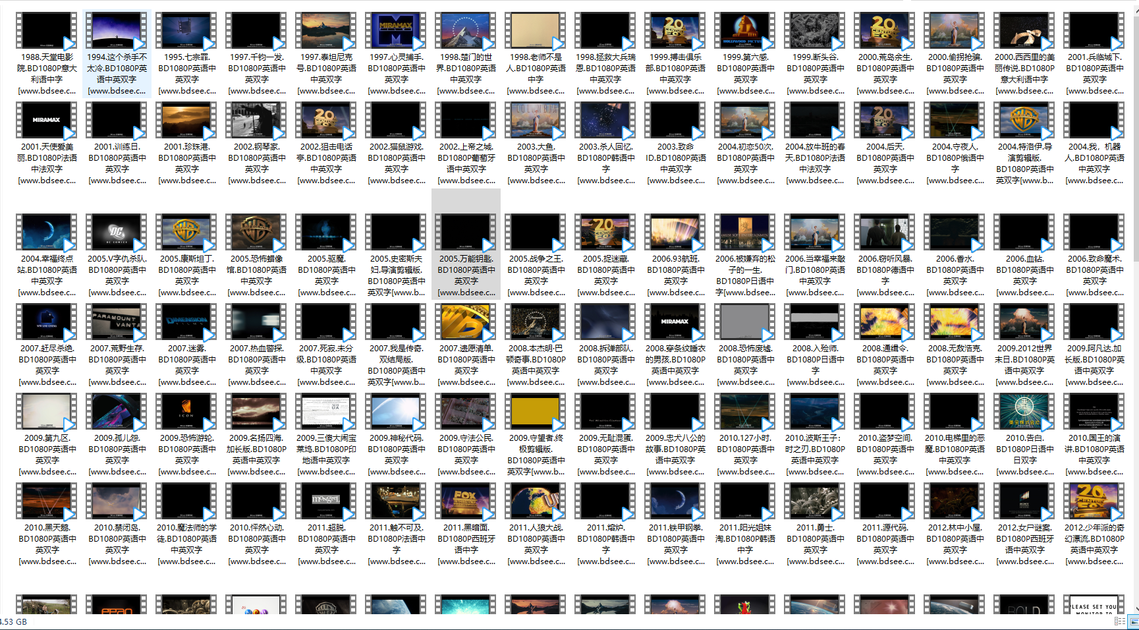Switch to the large thumbnails view
The image size is (1139, 630).
1133,621
